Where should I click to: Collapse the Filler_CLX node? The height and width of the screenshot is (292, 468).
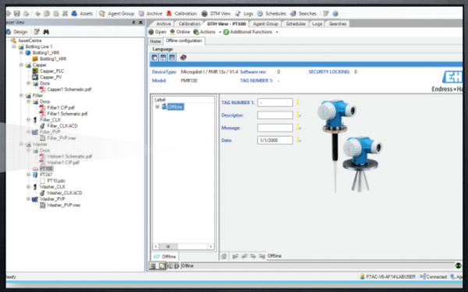[28, 120]
